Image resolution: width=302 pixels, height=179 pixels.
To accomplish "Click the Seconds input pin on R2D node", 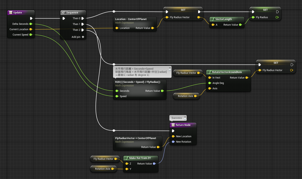I will point(117,91).
